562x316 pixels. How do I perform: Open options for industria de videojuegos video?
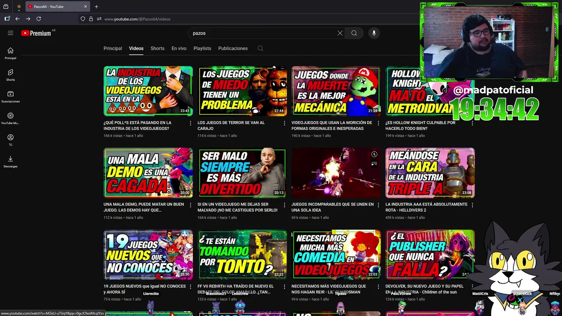click(x=190, y=123)
